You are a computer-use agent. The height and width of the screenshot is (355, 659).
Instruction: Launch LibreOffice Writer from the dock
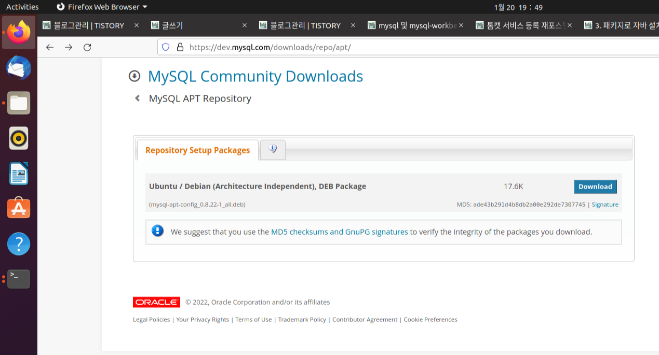click(x=19, y=174)
